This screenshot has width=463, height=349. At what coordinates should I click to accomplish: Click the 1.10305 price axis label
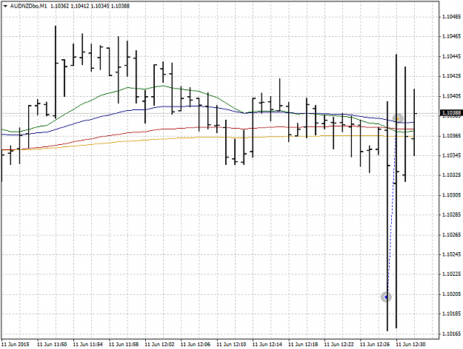click(x=452, y=195)
